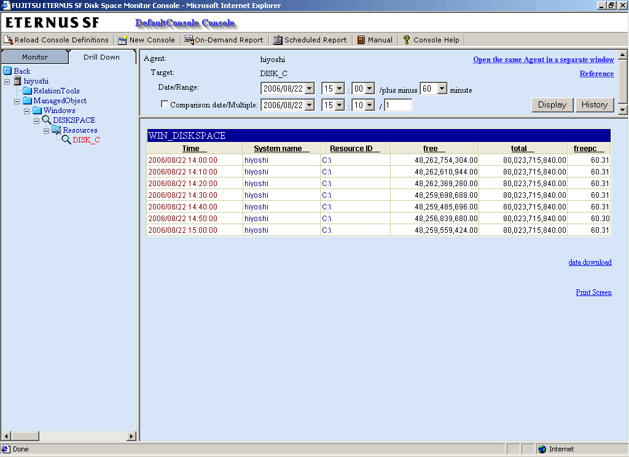Click the Back icon in tree

coord(8,71)
